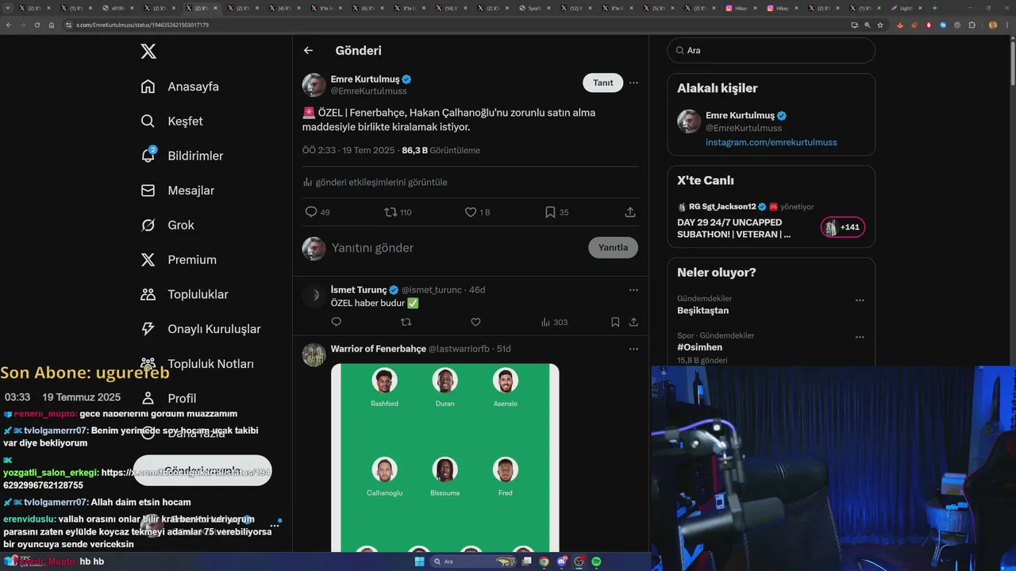Open Keşfet in the sidebar
This screenshot has height=571, width=1016.
(x=171, y=121)
